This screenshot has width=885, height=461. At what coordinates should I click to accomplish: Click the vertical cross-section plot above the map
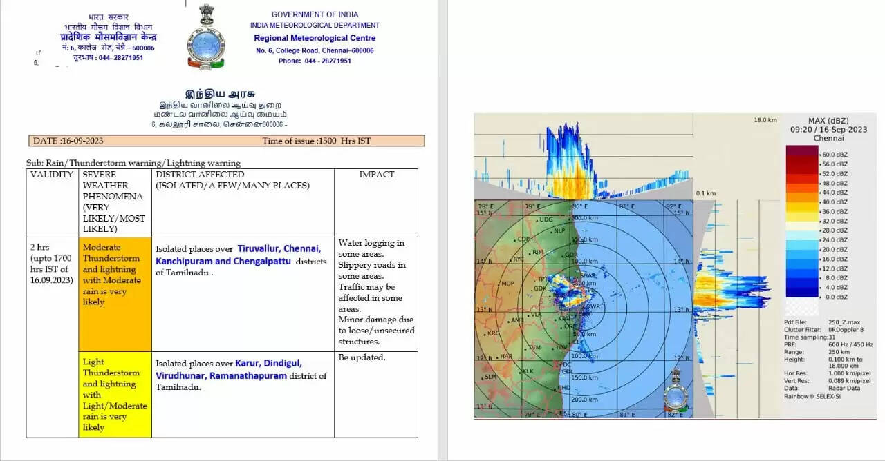(583, 160)
